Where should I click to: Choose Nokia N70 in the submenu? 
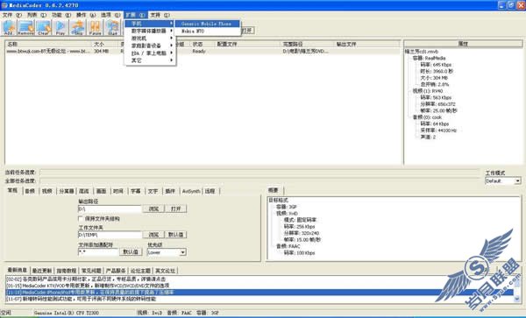pos(207,32)
